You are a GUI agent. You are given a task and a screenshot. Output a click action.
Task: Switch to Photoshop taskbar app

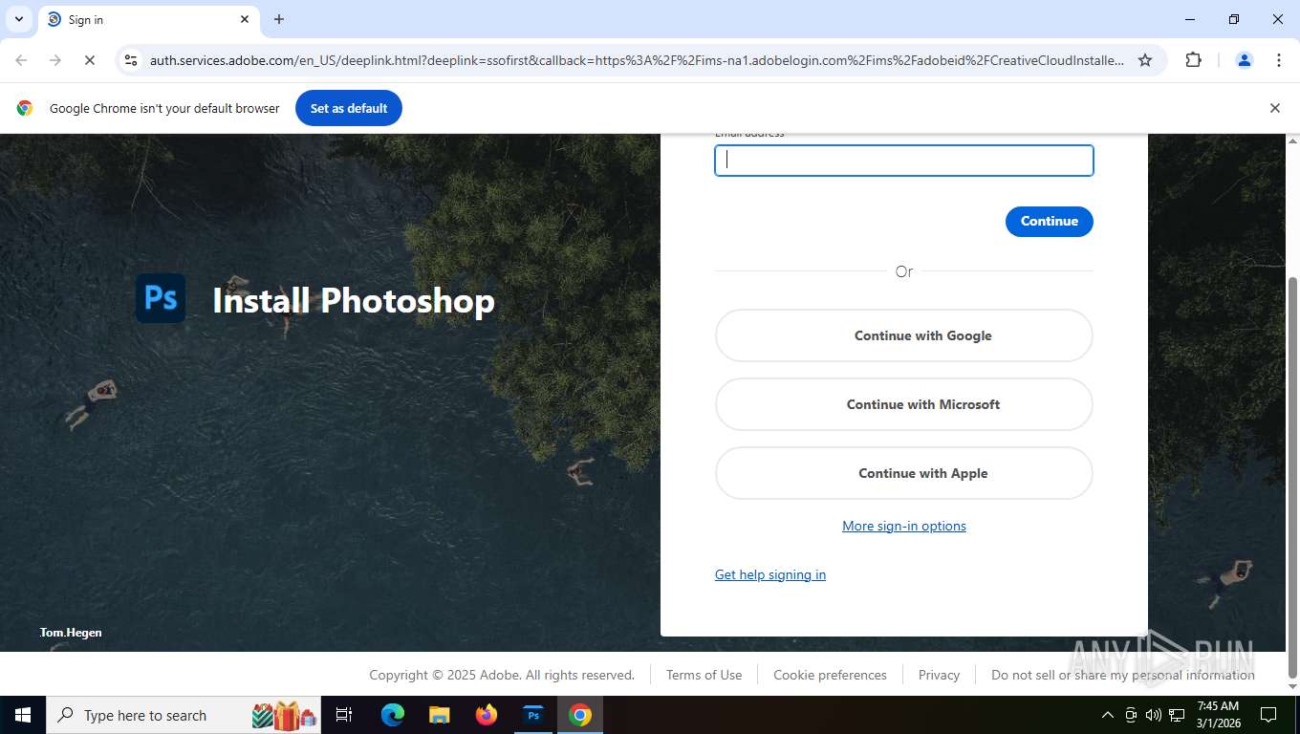pos(533,715)
